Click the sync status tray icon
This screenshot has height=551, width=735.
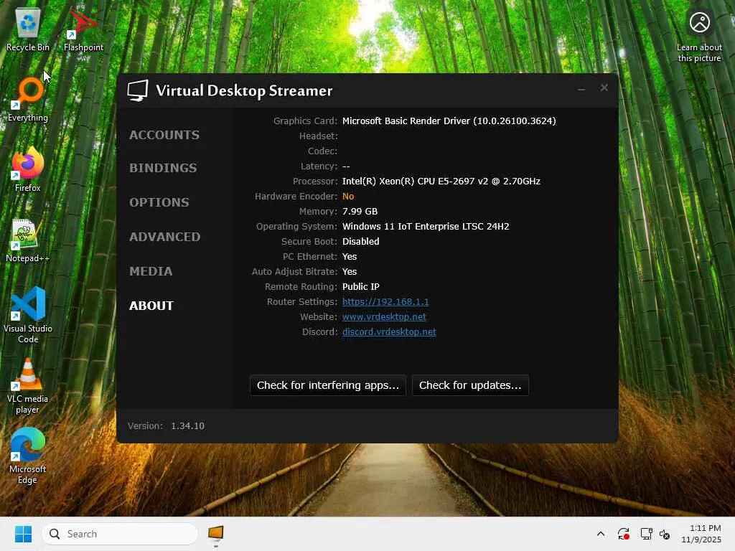(x=623, y=534)
